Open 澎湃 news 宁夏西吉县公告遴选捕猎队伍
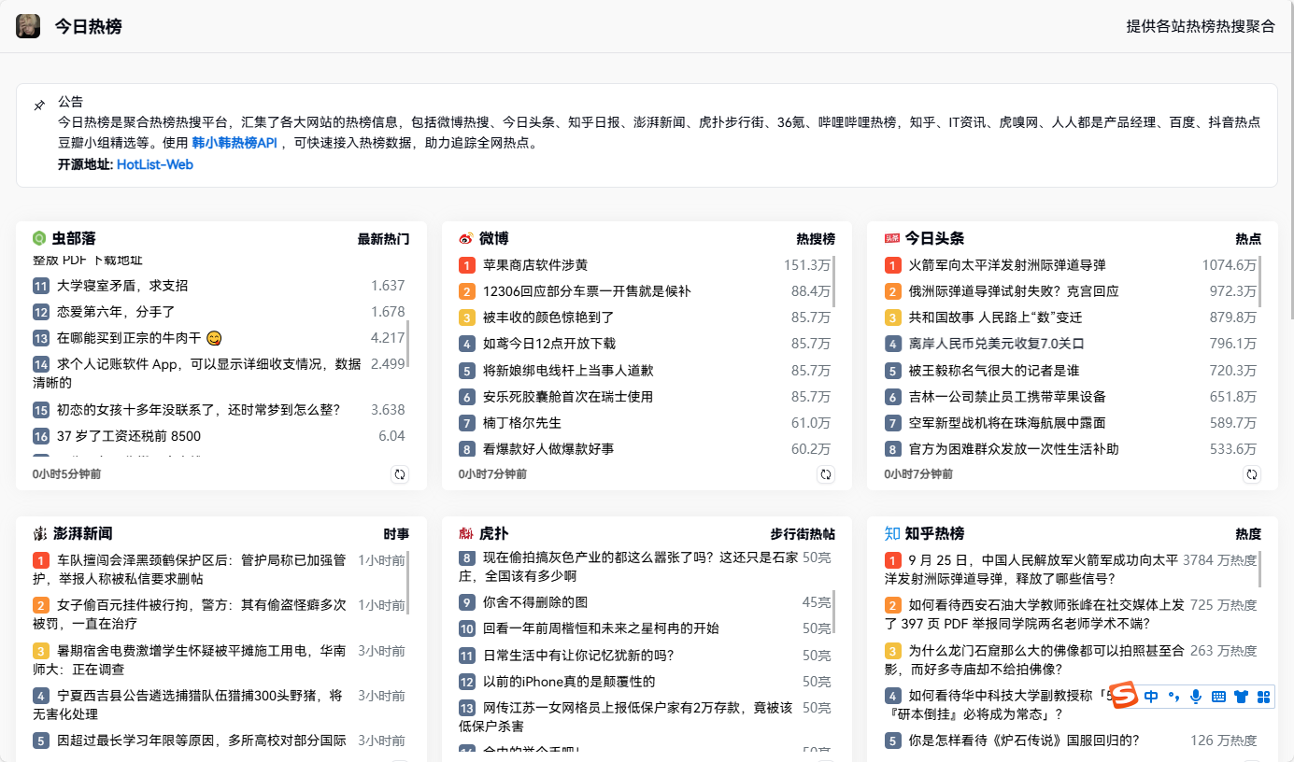Screen dimensions: 1294x762 191,704
